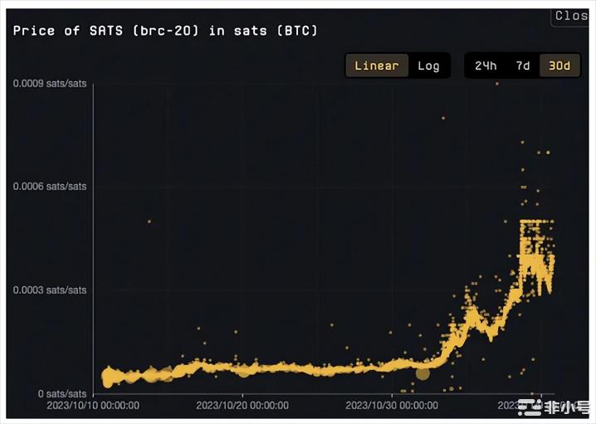Select the 30d time range
Screen dimensions: 596x424
click(x=560, y=66)
